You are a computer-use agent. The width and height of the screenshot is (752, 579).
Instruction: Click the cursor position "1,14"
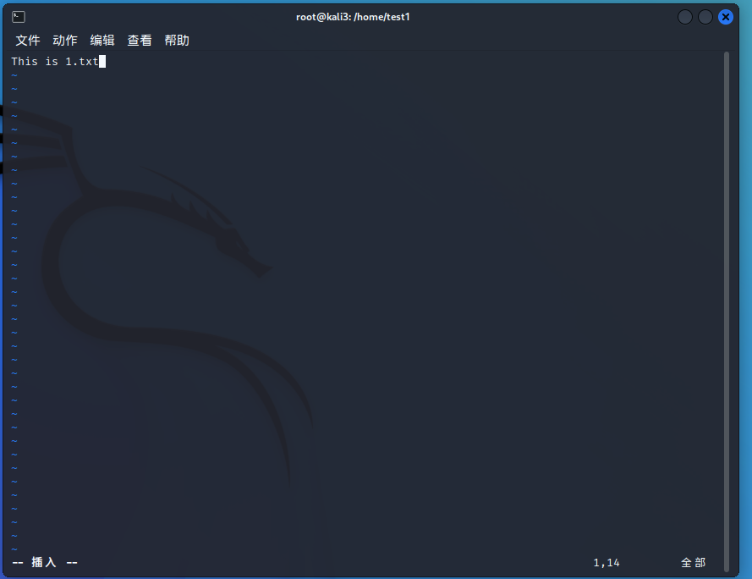point(607,563)
